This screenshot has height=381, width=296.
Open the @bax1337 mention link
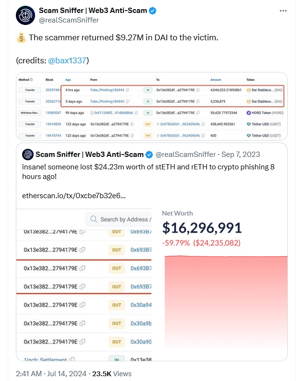[x=67, y=60]
